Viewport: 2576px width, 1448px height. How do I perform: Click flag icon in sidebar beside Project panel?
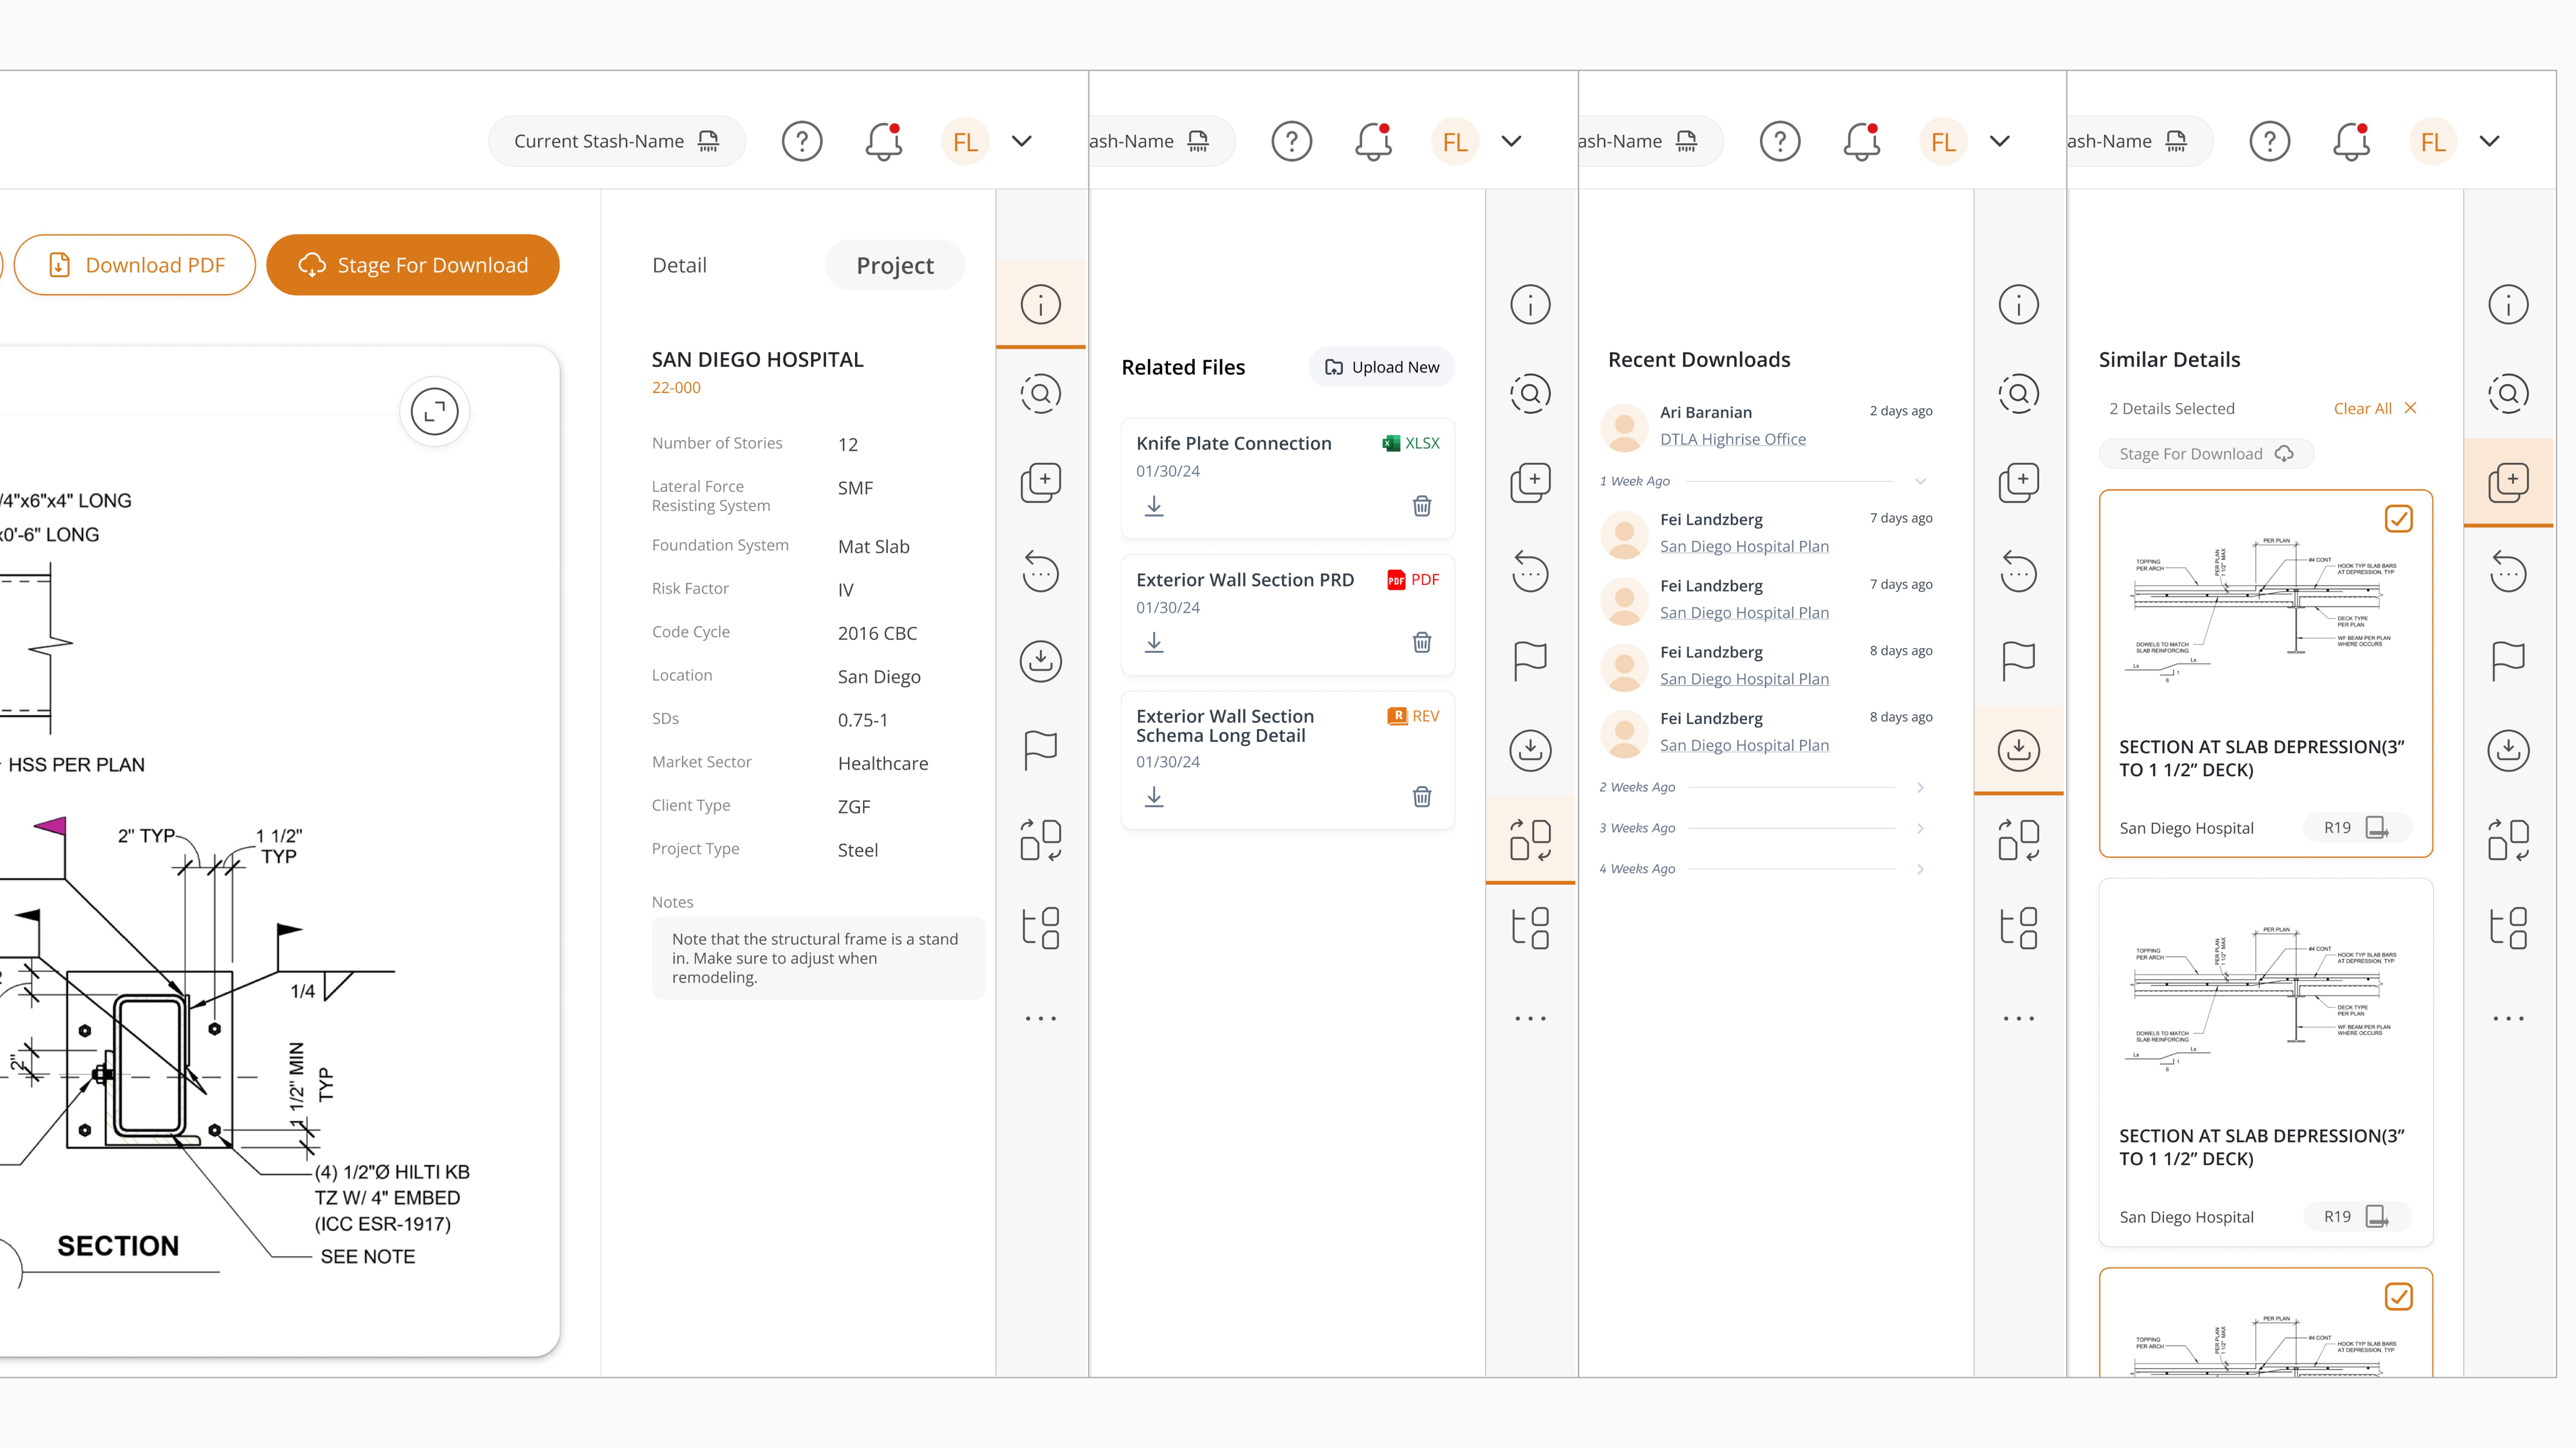(1041, 749)
